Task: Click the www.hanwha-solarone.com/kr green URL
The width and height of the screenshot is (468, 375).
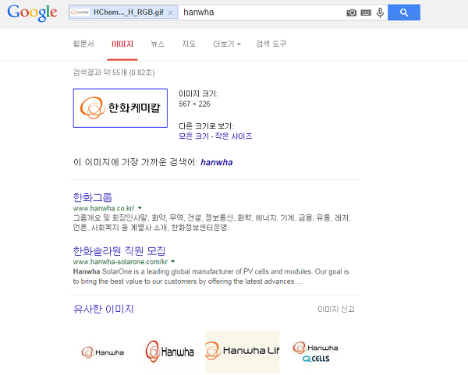Action: pyautogui.click(x=120, y=262)
